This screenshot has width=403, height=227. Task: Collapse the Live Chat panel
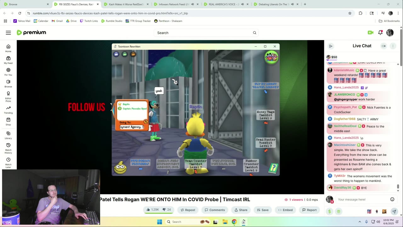tap(331, 46)
